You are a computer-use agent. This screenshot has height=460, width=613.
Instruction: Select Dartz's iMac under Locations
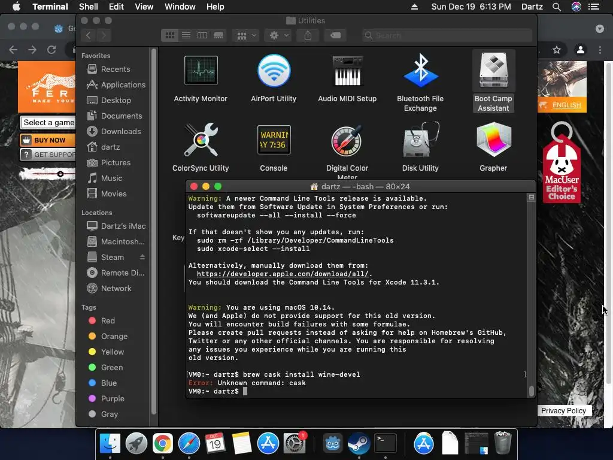[x=117, y=226]
